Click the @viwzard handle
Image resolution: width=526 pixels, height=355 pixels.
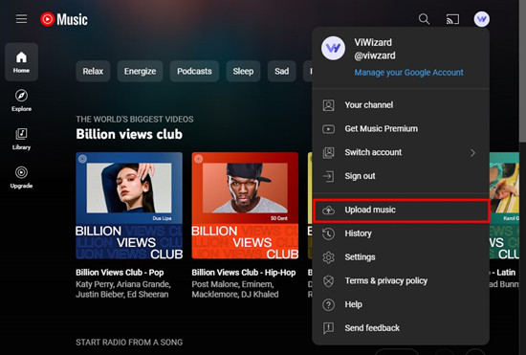375,55
